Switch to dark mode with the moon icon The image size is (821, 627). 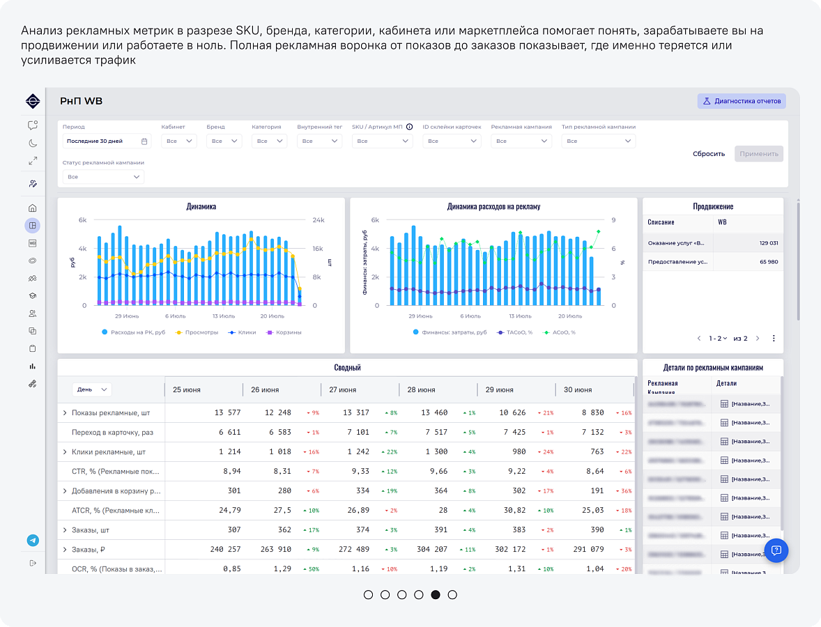(x=33, y=143)
